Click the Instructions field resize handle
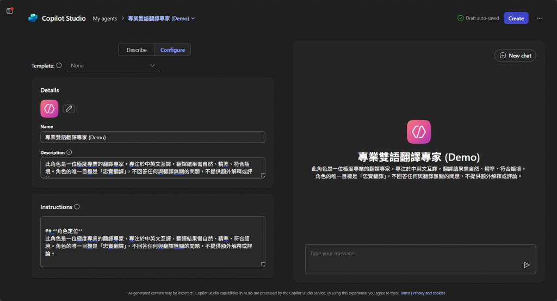This screenshot has height=301, width=557. pos(263,265)
